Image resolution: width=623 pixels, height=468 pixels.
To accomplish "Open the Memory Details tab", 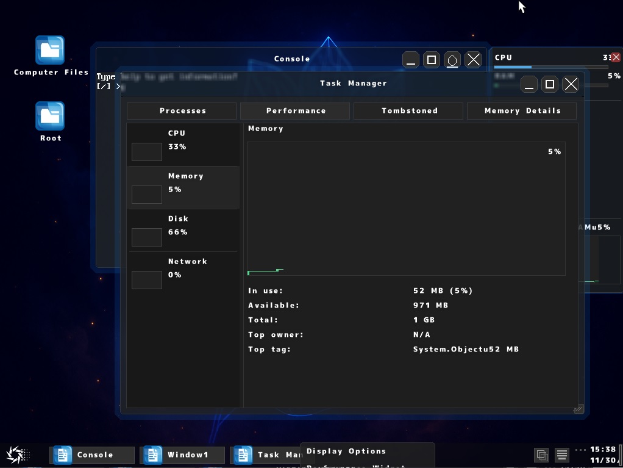I will (x=521, y=110).
